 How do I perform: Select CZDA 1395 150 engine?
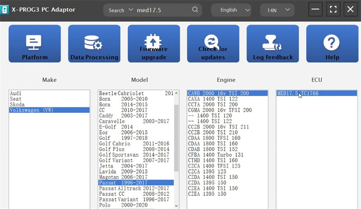tap(227, 183)
